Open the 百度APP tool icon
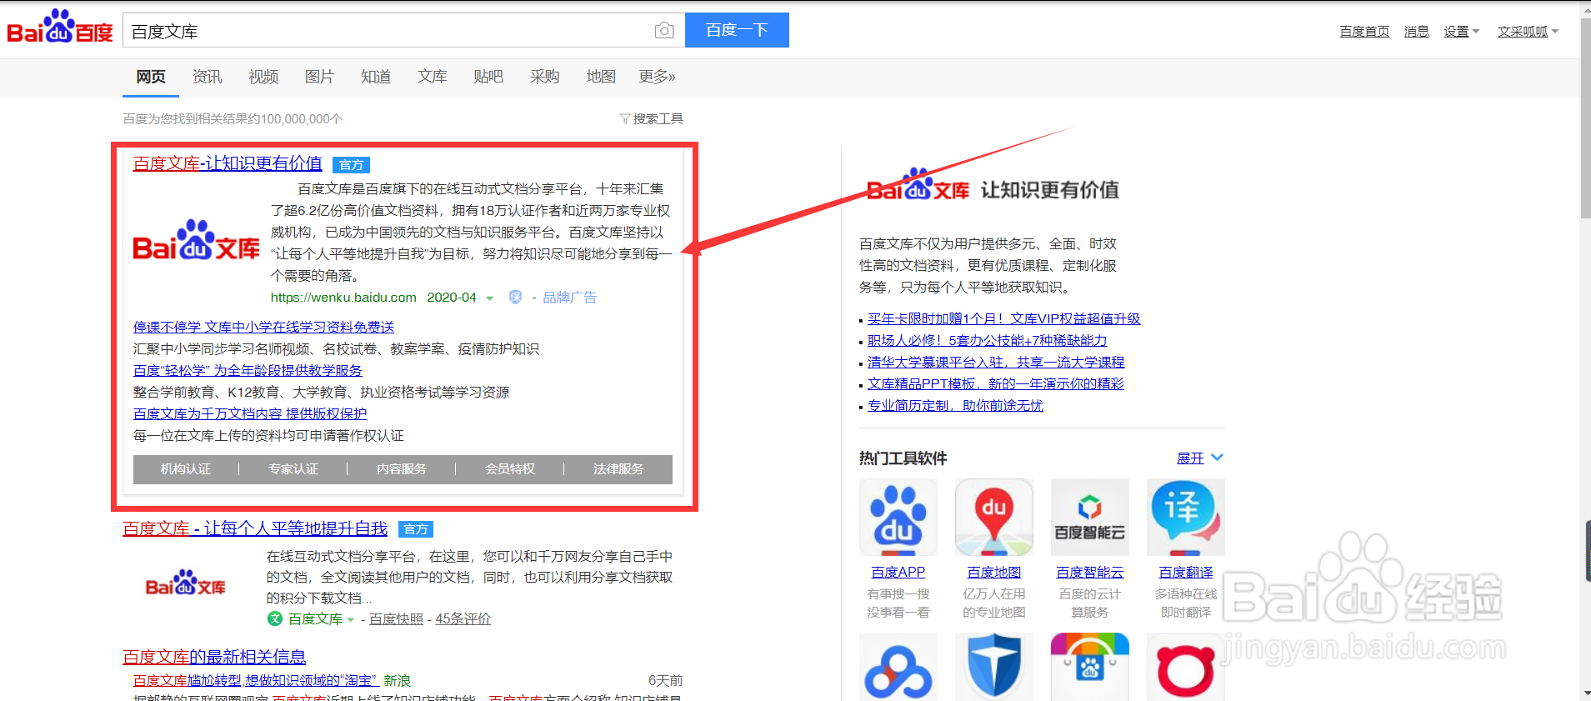 (898, 517)
